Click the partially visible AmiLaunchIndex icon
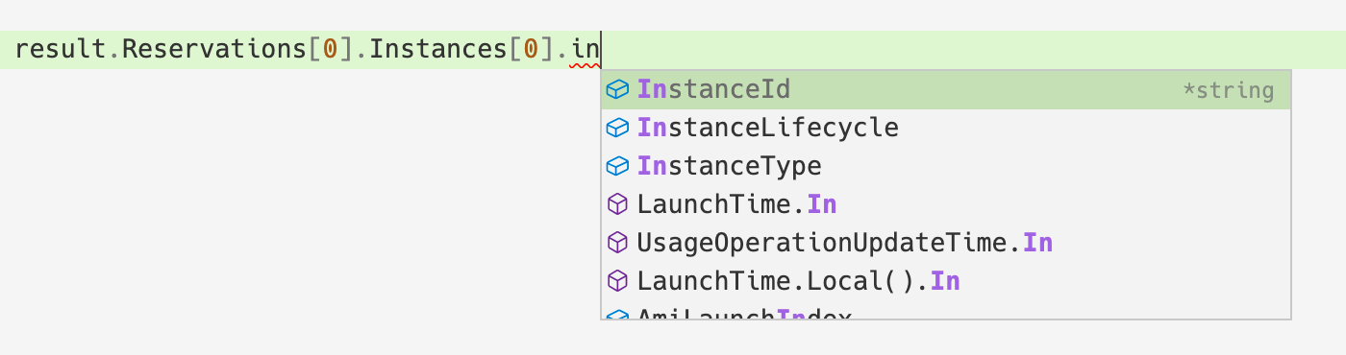 tap(618, 314)
